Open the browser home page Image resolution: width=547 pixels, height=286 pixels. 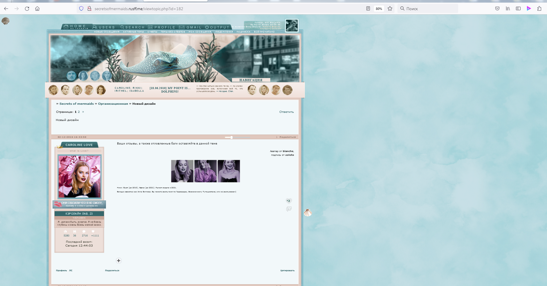click(37, 9)
